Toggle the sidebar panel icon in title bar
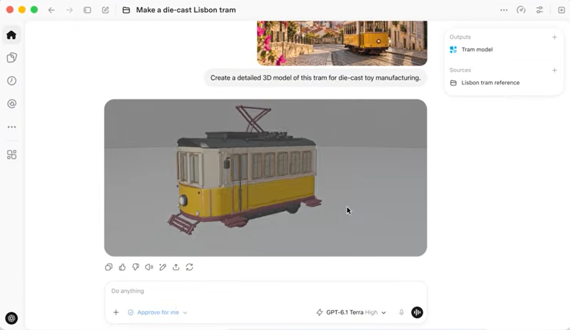This screenshot has width=570, height=330. 87,10
